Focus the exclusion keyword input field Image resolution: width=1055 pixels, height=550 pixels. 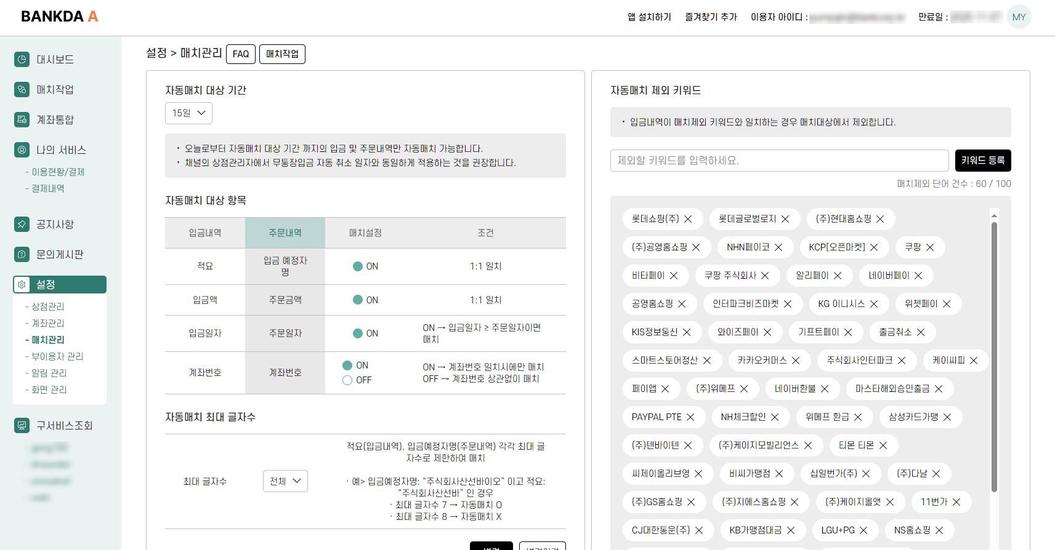tap(779, 161)
